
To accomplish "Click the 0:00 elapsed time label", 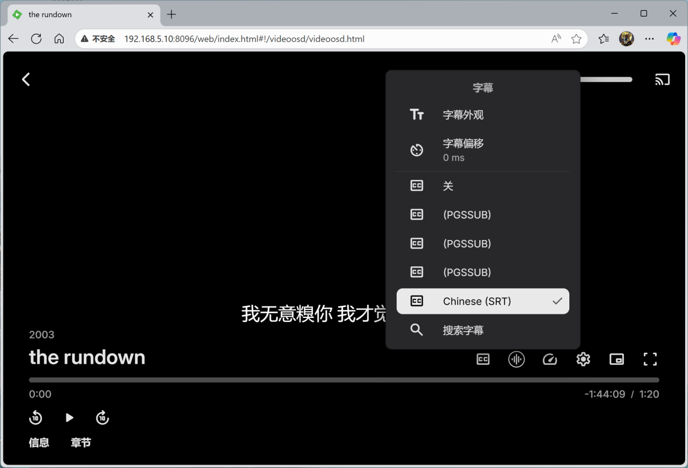I will 40,394.
